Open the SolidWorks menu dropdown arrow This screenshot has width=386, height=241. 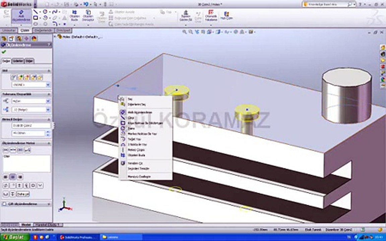point(35,4)
